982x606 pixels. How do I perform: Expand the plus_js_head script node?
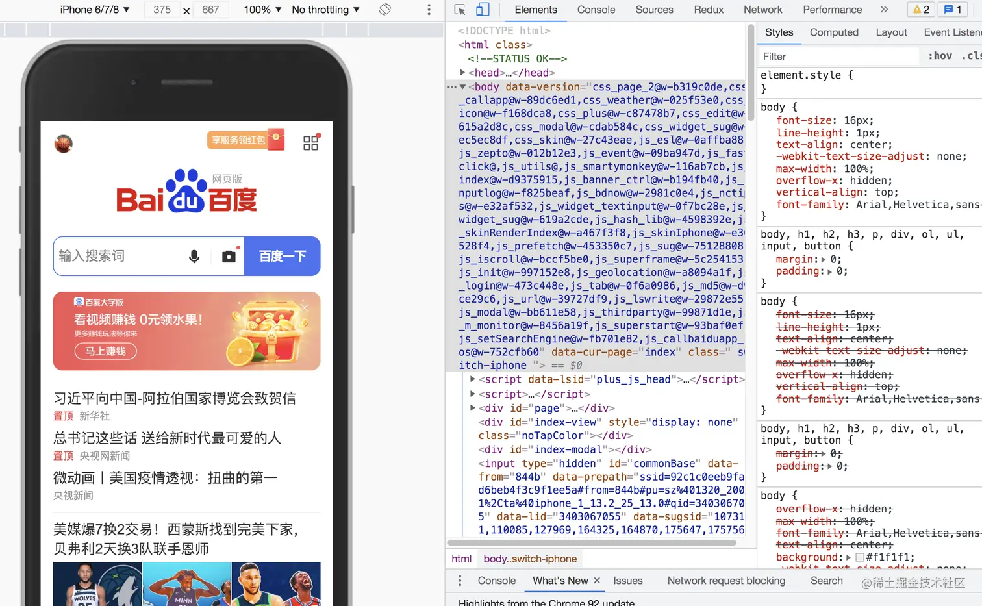click(473, 379)
